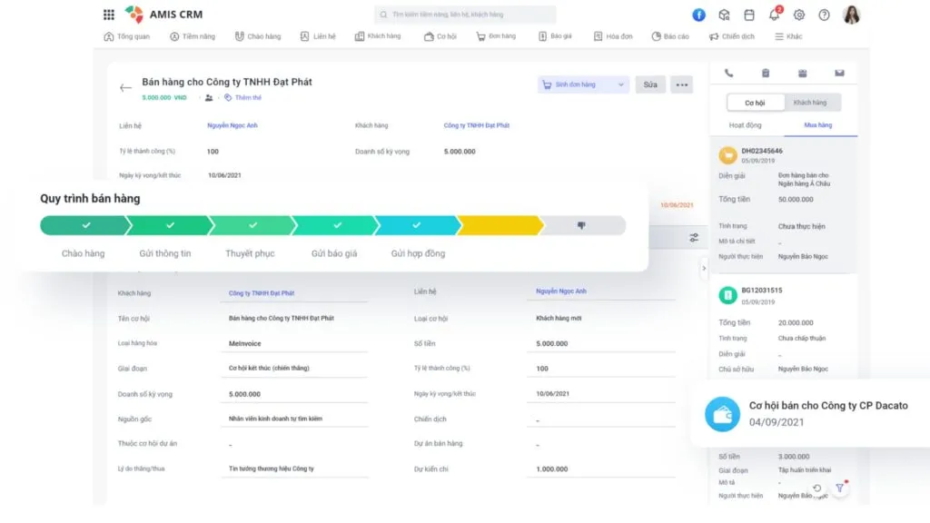Select the Hoạt động tab
The image size is (930, 523).
point(745,125)
